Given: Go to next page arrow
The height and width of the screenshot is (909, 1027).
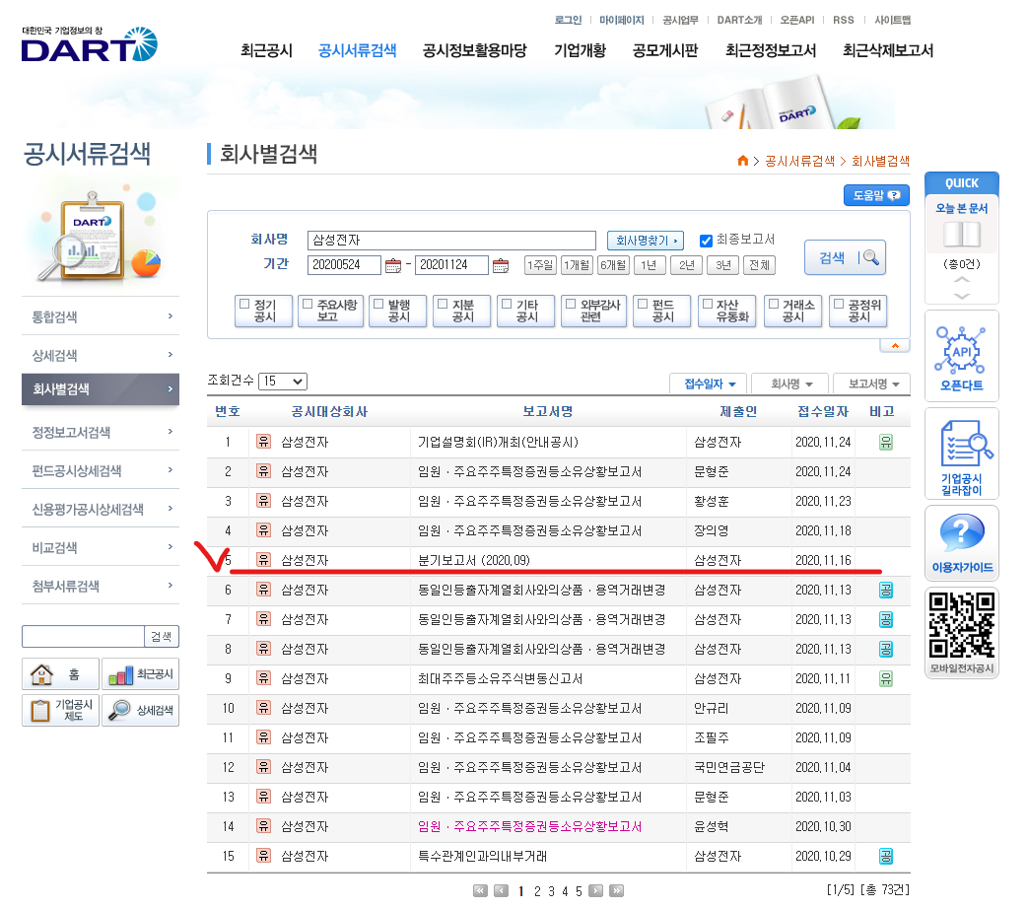Looking at the screenshot, I should click(595, 890).
